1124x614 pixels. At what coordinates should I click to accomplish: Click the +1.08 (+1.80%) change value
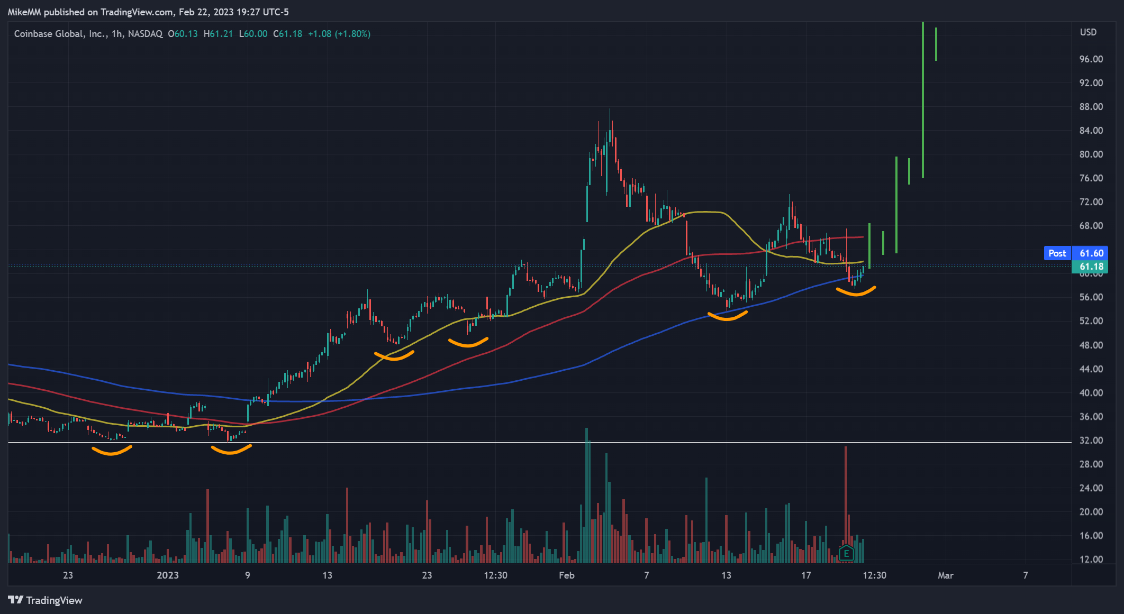tap(339, 34)
